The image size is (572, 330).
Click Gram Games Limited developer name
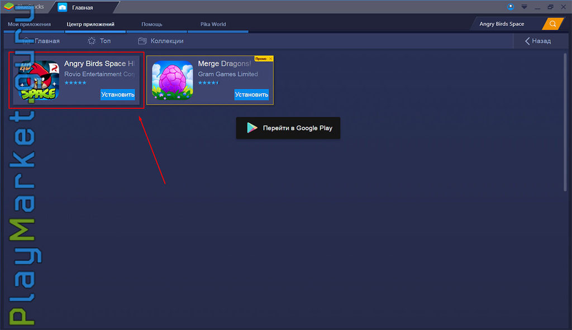(x=228, y=74)
